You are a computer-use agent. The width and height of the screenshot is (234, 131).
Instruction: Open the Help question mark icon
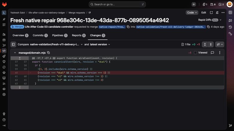coord(4,120)
